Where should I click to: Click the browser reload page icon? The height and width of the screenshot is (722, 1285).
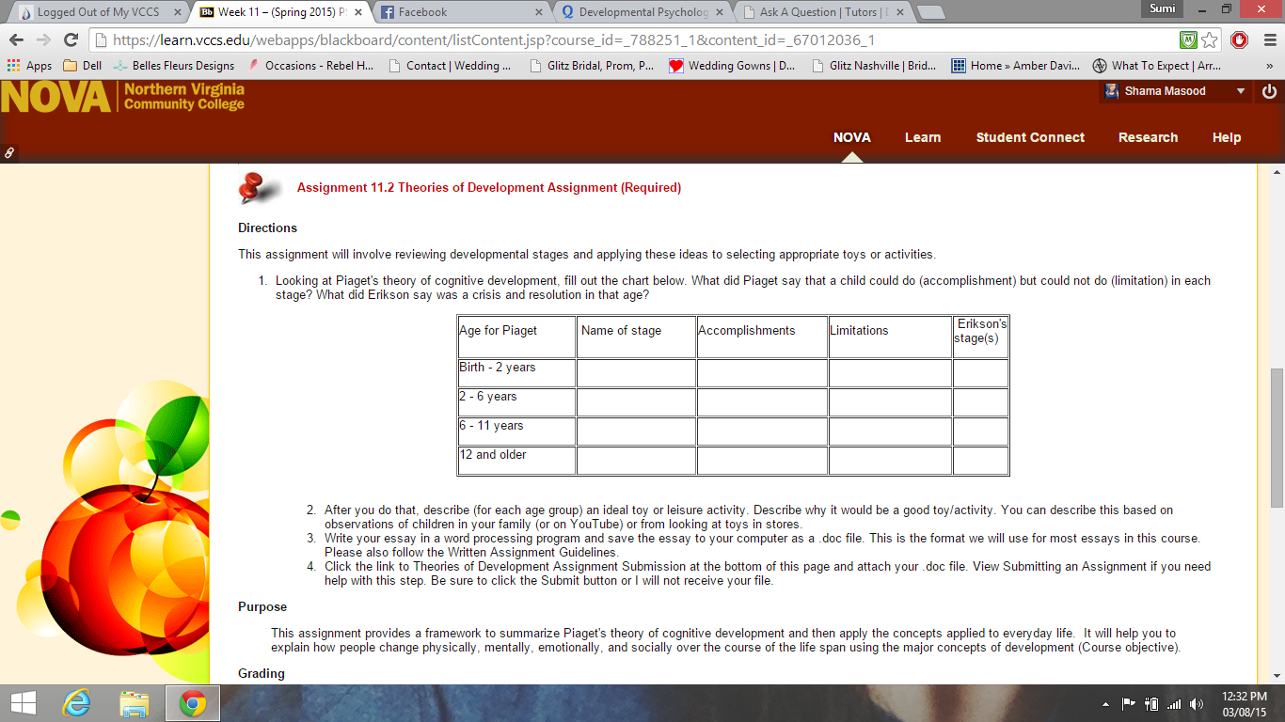pyautogui.click(x=71, y=40)
